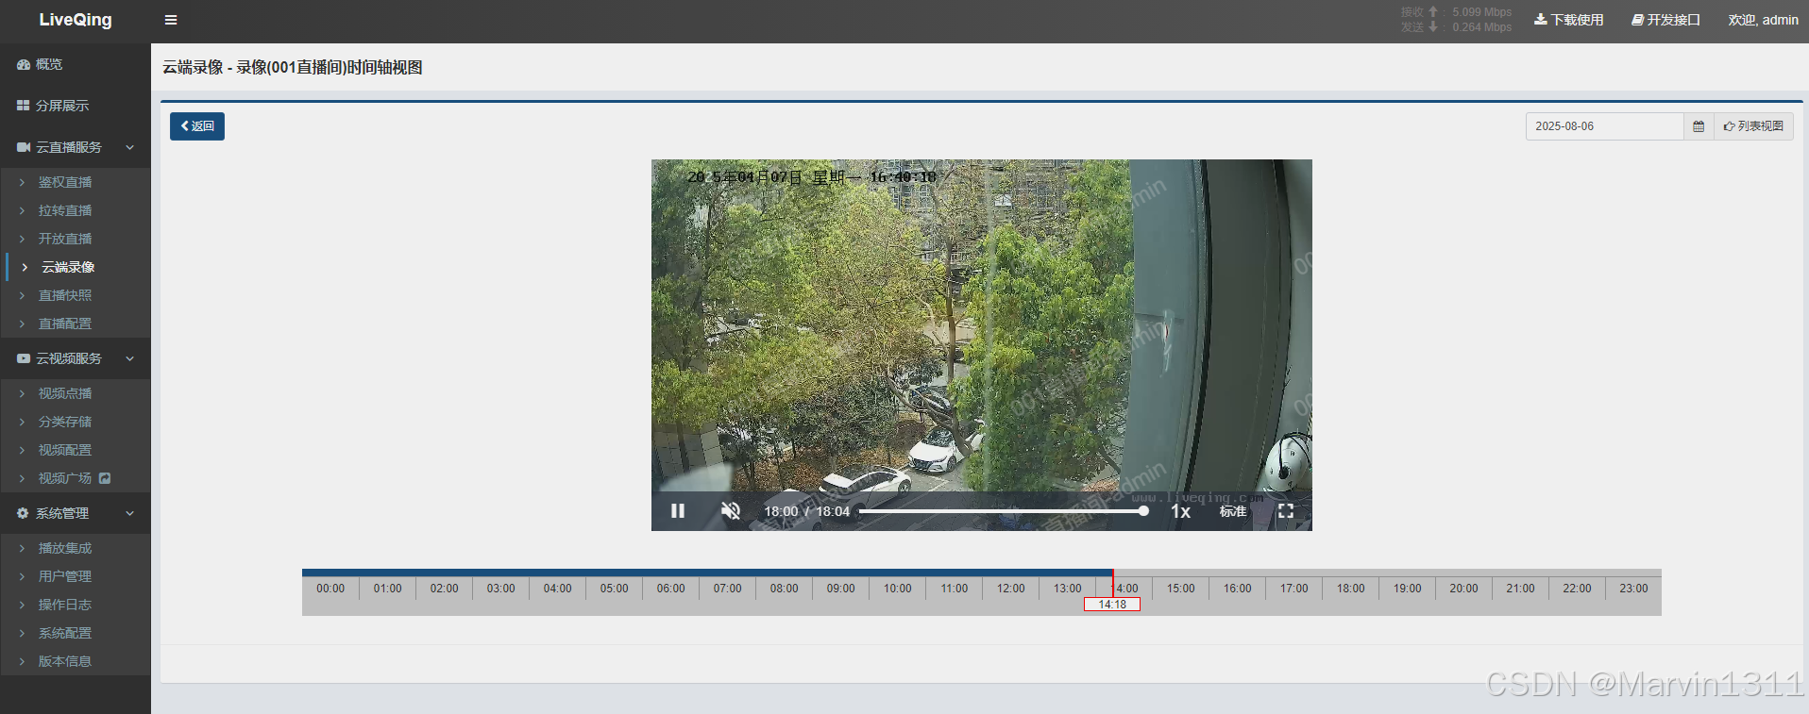
Task: Click the 返回 back button
Action: [197, 126]
